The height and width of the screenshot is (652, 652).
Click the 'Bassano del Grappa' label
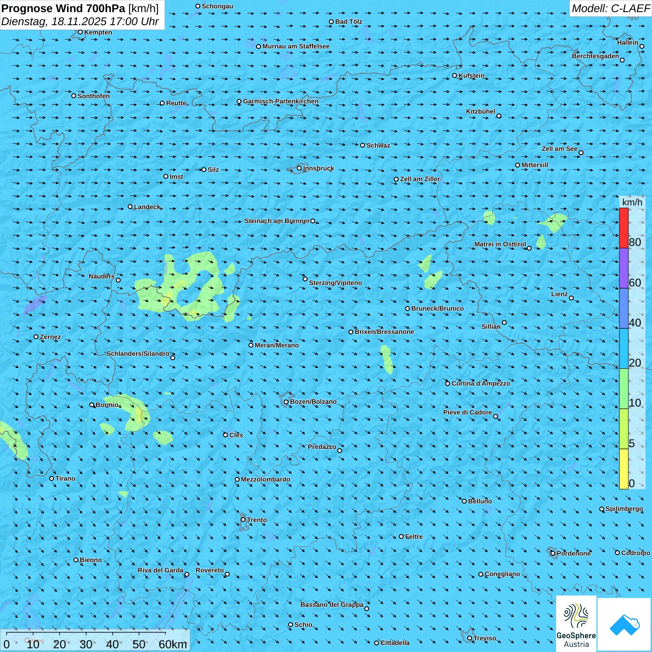(x=332, y=604)
